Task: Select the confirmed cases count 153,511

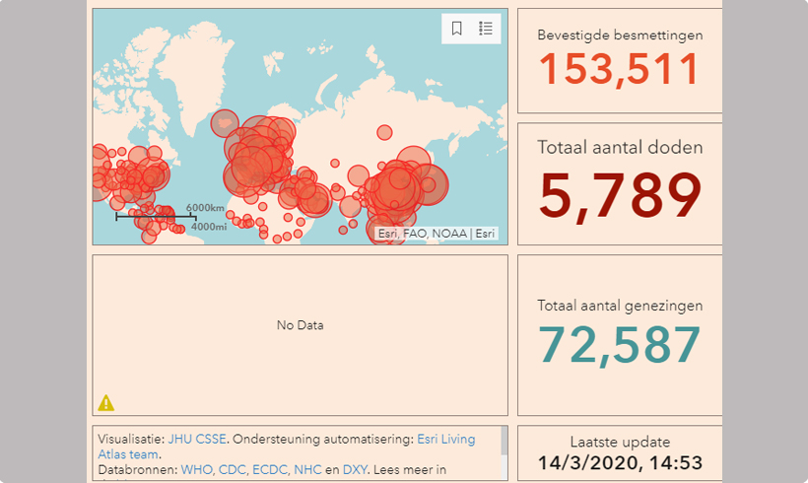Action: (x=619, y=70)
